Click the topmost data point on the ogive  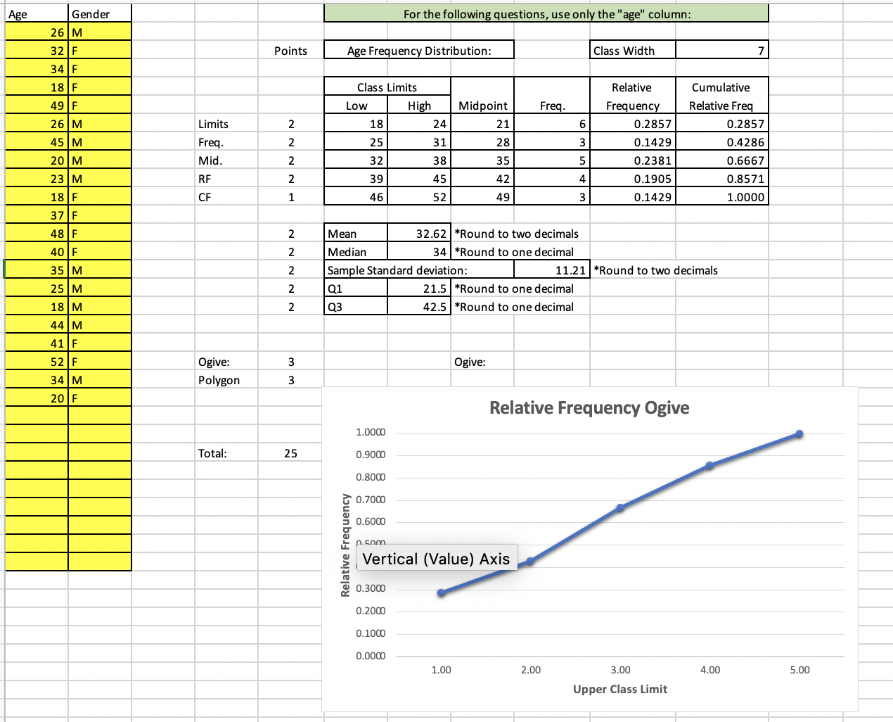coord(799,433)
